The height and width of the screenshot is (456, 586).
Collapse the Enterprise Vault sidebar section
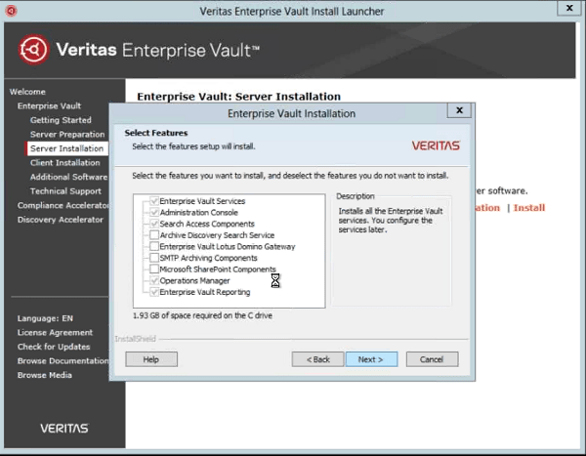click(x=49, y=105)
